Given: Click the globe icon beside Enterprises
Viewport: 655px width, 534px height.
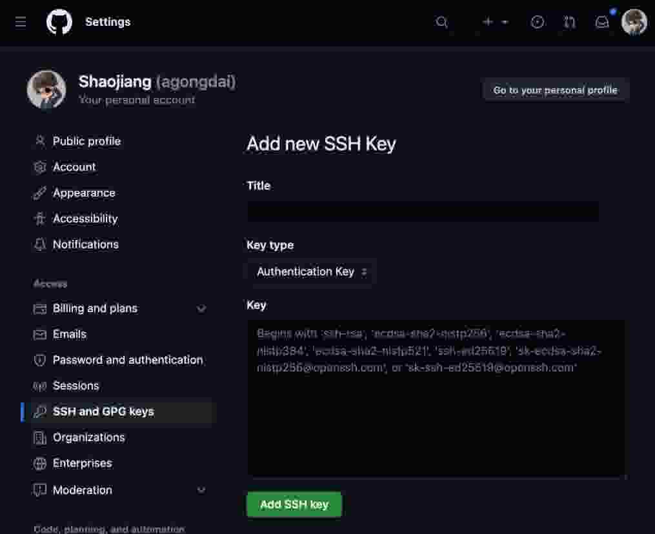Looking at the screenshot, I should (39, 464).
